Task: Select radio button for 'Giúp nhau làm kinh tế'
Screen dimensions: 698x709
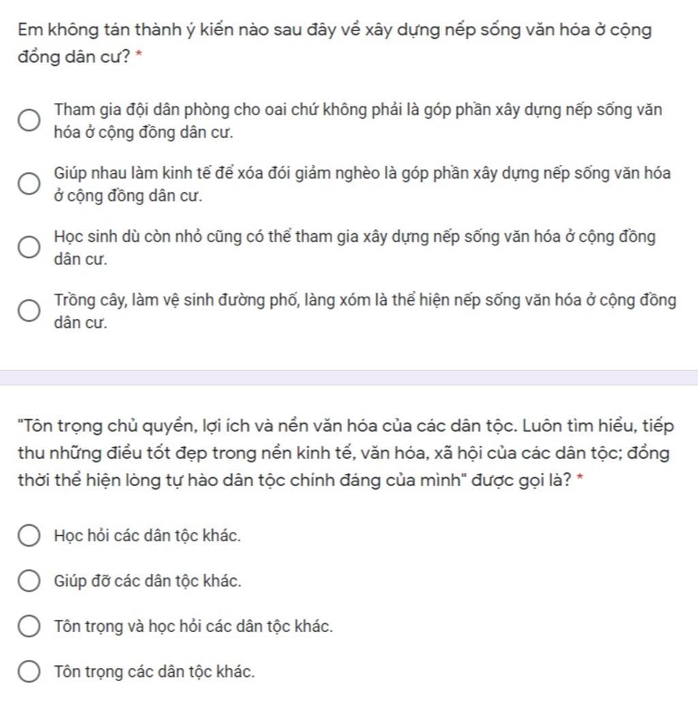Action: [29, 183]
